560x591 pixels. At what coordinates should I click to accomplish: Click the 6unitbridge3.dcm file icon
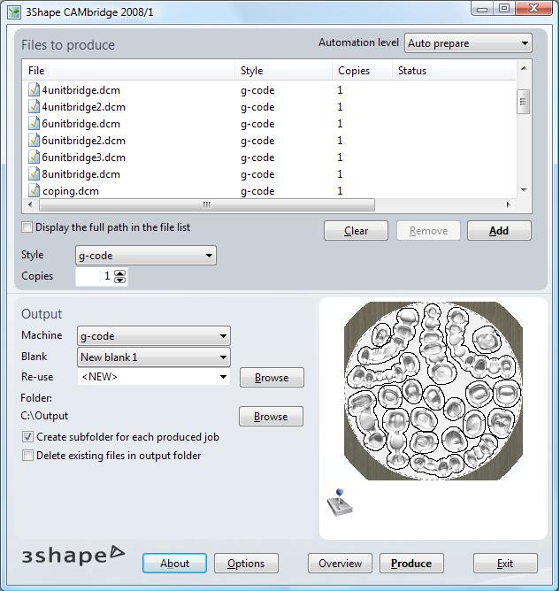(x=35, y=157)
